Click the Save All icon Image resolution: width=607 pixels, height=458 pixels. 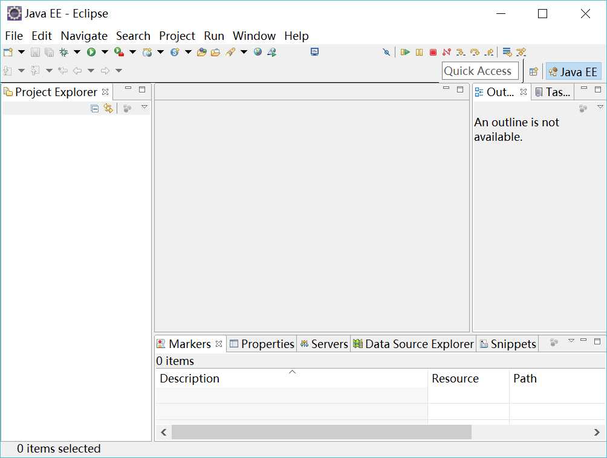click(x=49, y=52)
